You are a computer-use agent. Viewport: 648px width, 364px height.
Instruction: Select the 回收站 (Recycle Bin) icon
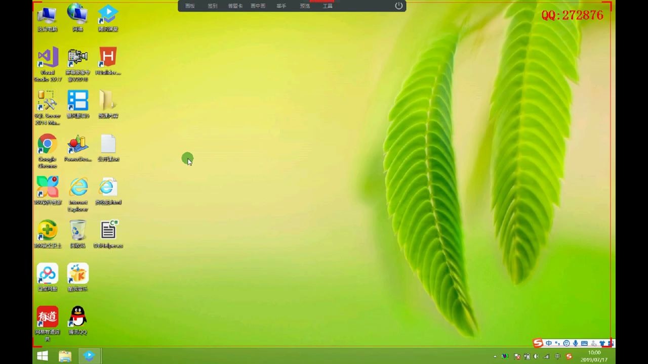[x=77, y=234]
